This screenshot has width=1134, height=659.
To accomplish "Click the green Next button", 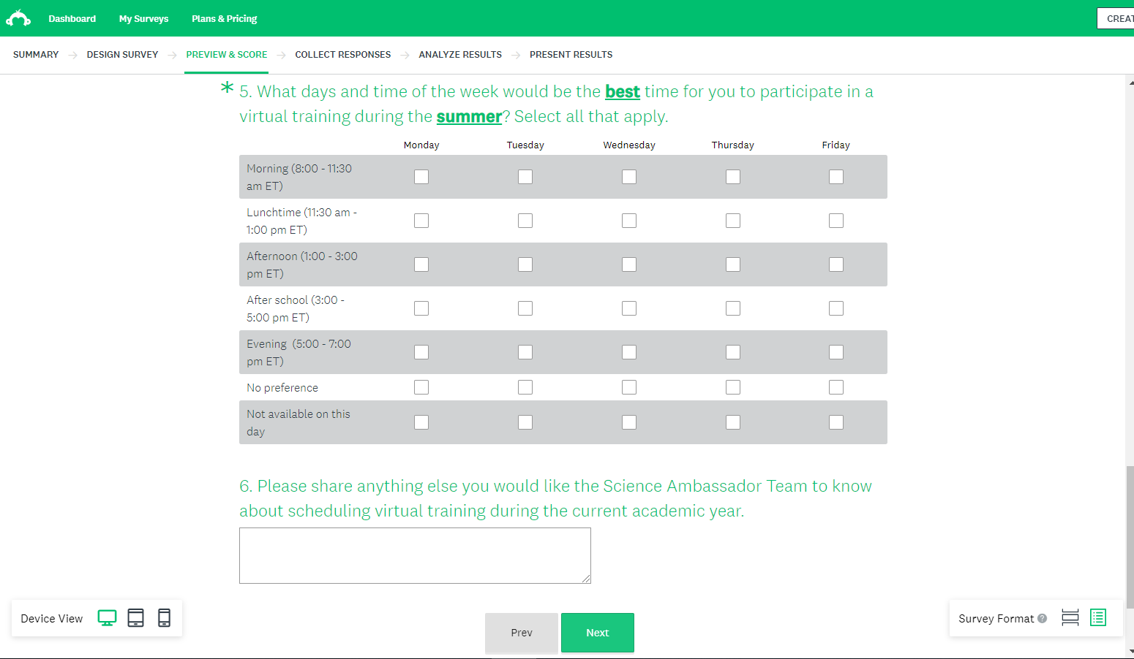I will coord(597,633).
